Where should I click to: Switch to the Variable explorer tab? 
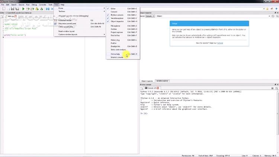click(162, 81)
